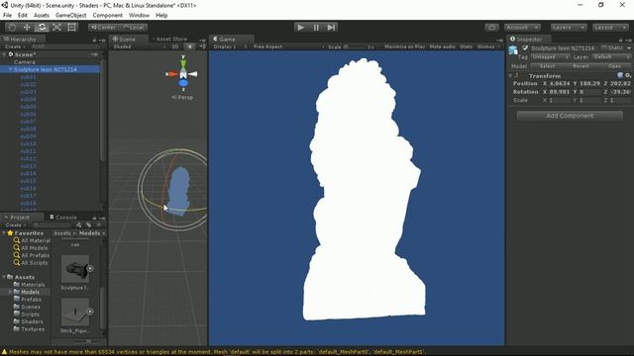Open Transform component help book icon
The image size is (634, 356).
(620, 75)
